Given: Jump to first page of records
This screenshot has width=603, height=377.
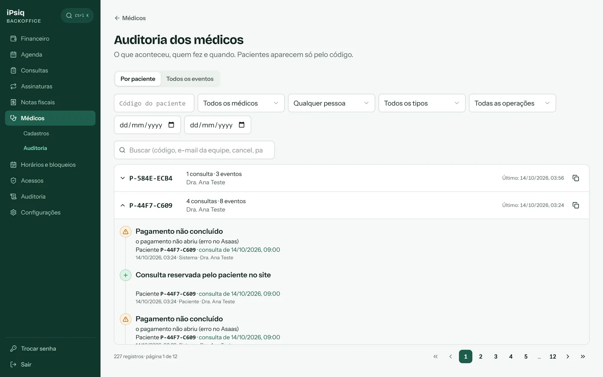Looking at the screenshot, I should click(435, 356).
